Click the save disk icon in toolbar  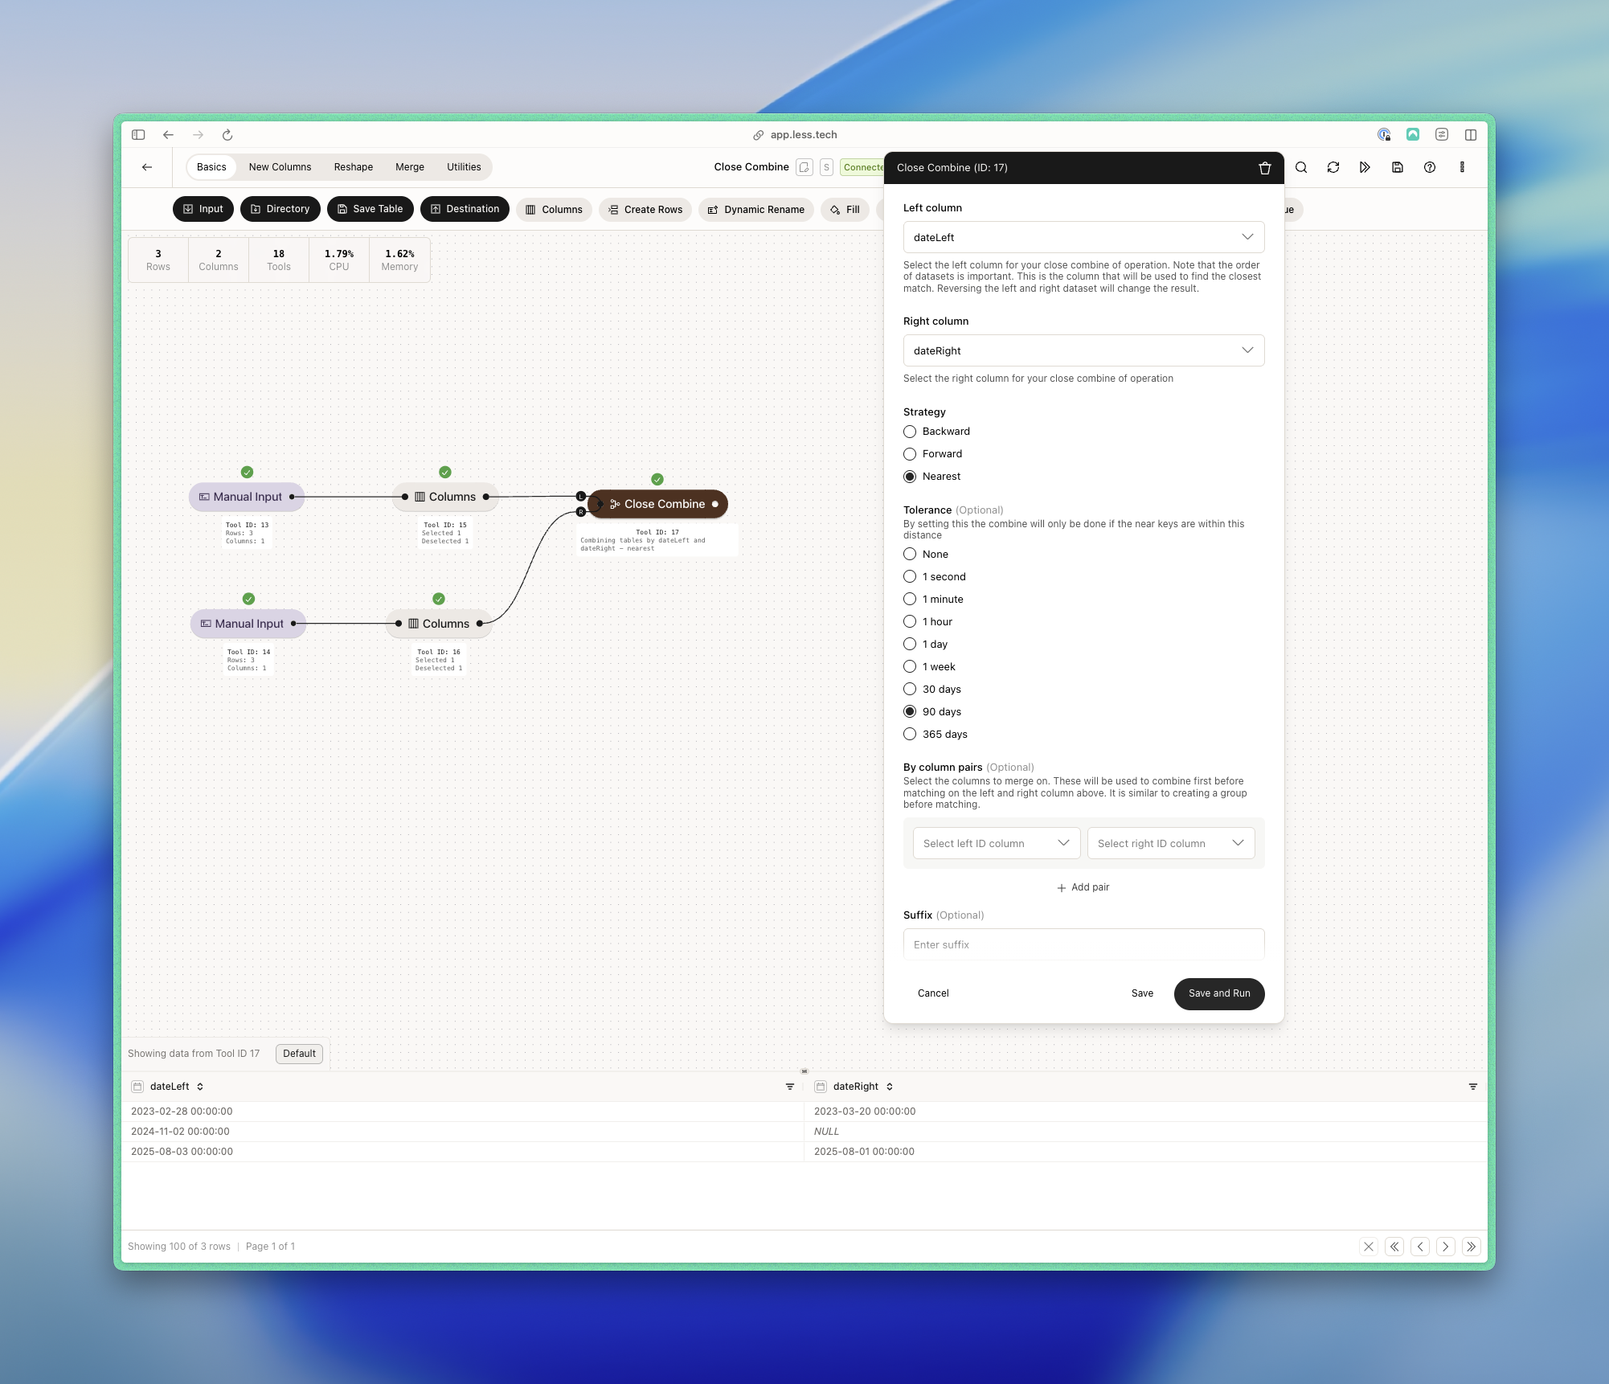point(1398,167)
